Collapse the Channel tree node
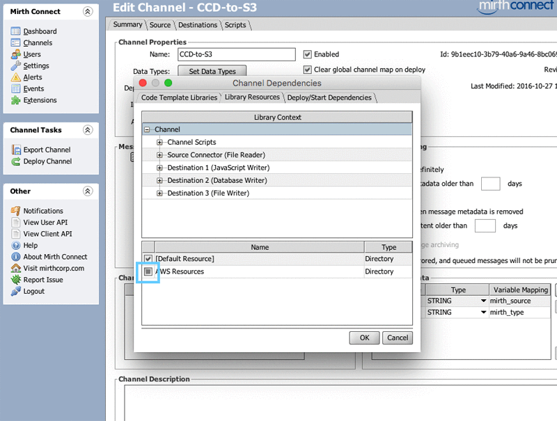This screenshot has height=421, width=557. pos(147,129)
